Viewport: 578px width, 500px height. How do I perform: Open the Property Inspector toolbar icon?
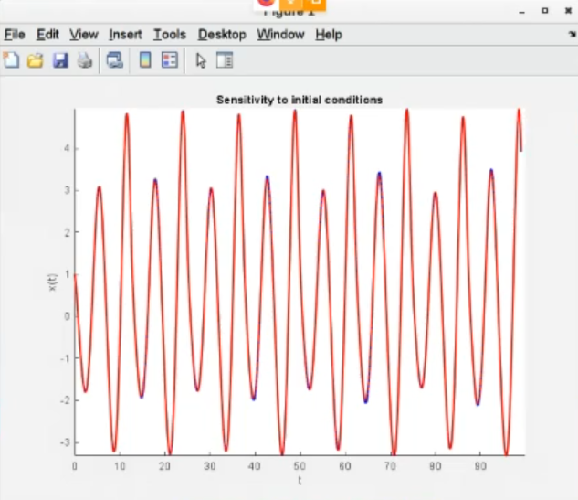225,60
